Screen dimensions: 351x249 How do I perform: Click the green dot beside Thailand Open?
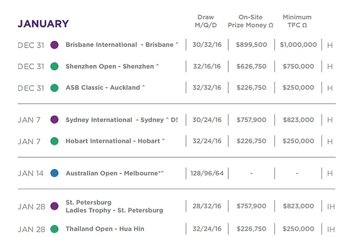[55, 229]
